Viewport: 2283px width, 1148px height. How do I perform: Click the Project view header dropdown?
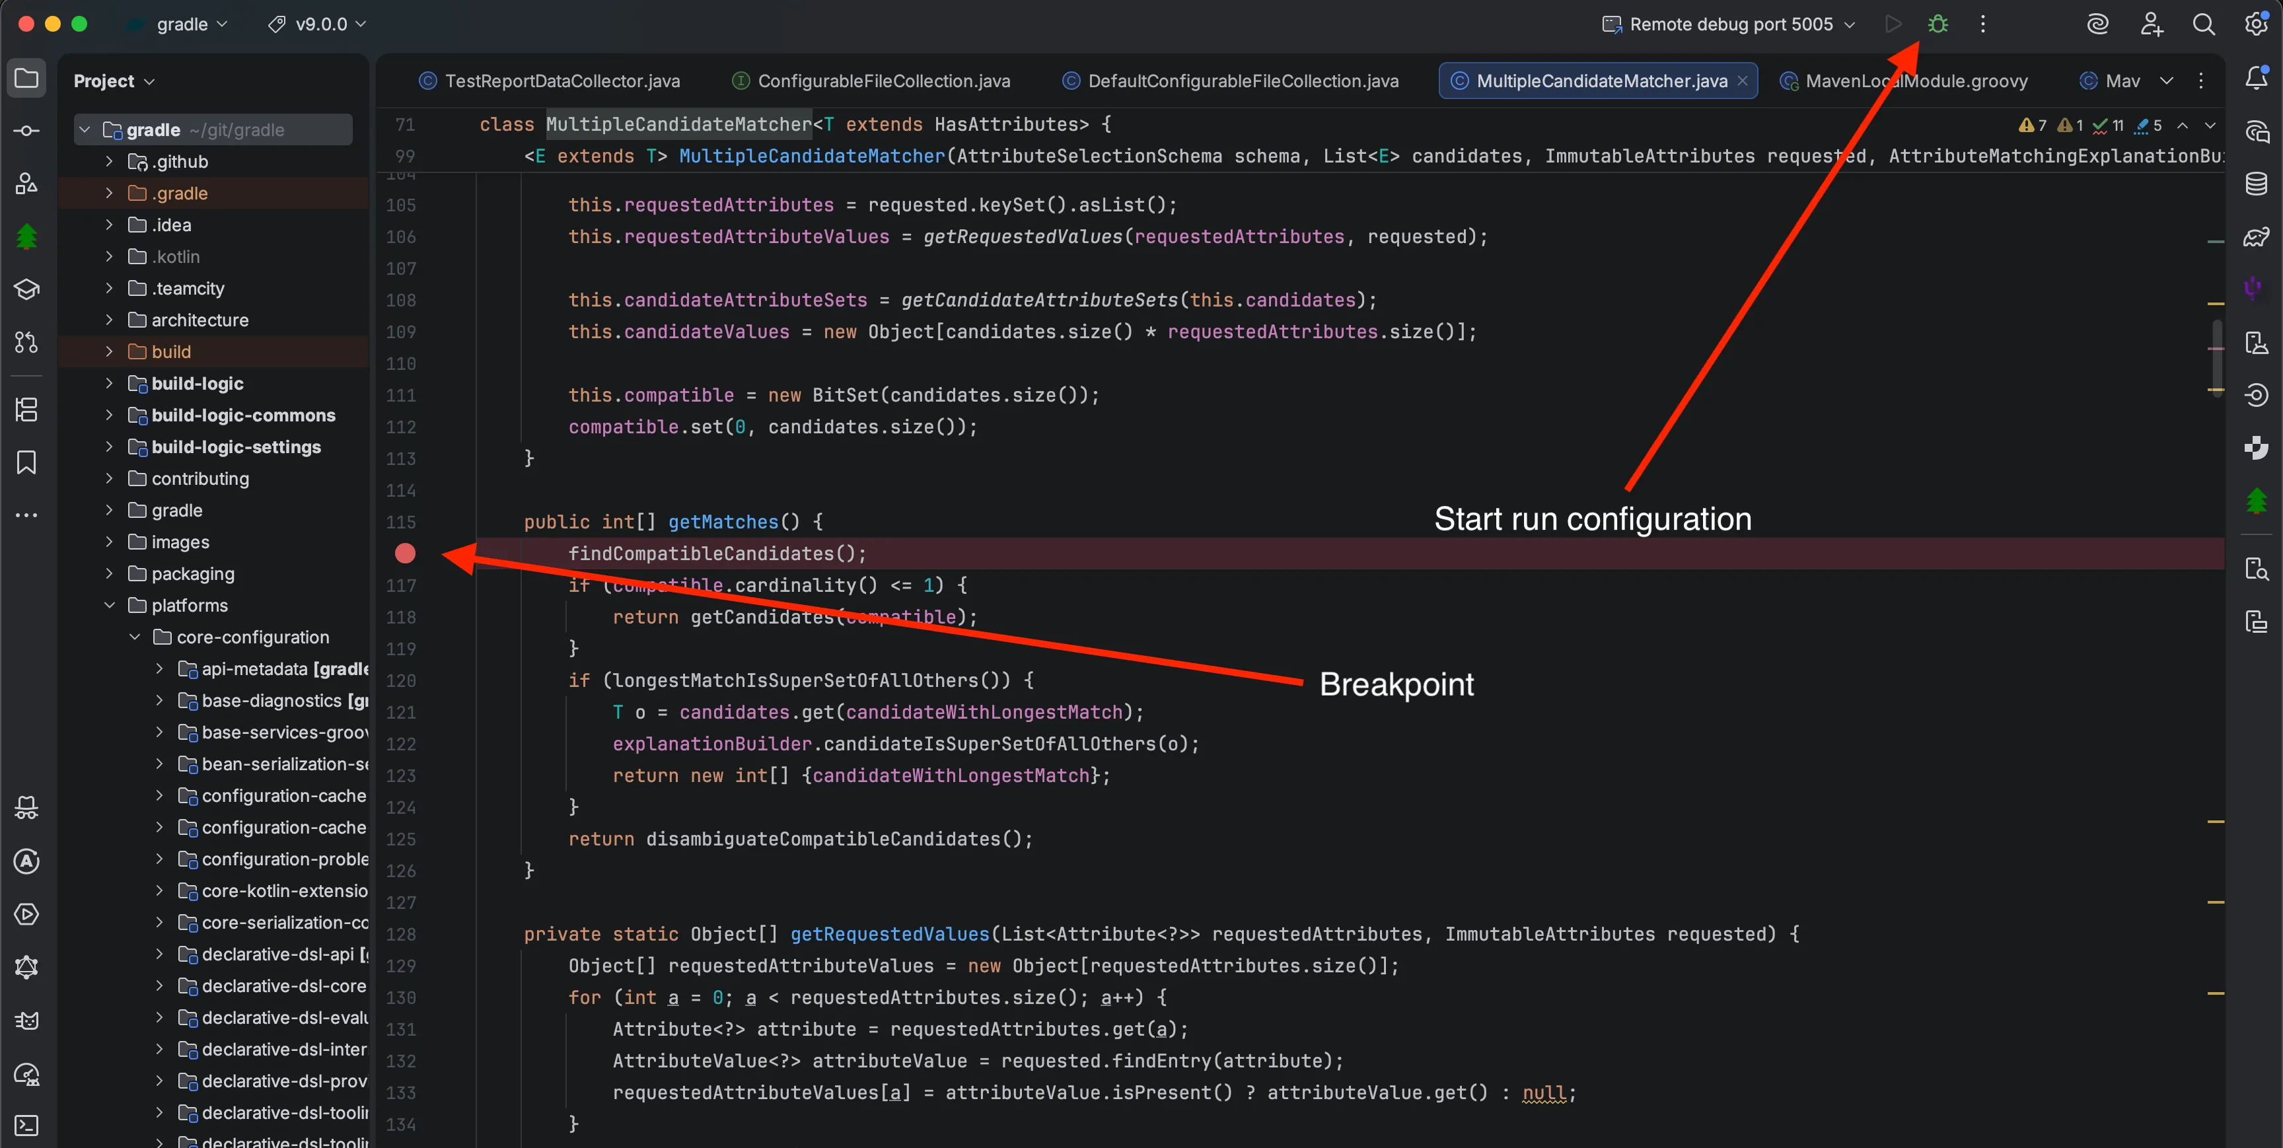(114, 81)
